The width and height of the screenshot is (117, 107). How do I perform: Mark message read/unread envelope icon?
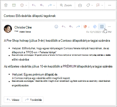tap(80, 5)
